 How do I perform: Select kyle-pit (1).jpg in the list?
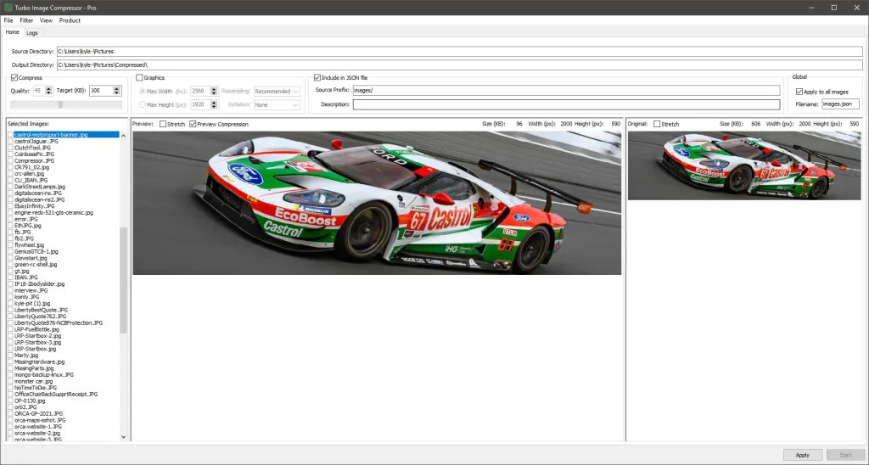pyautogui.click(x=32, y=303)
